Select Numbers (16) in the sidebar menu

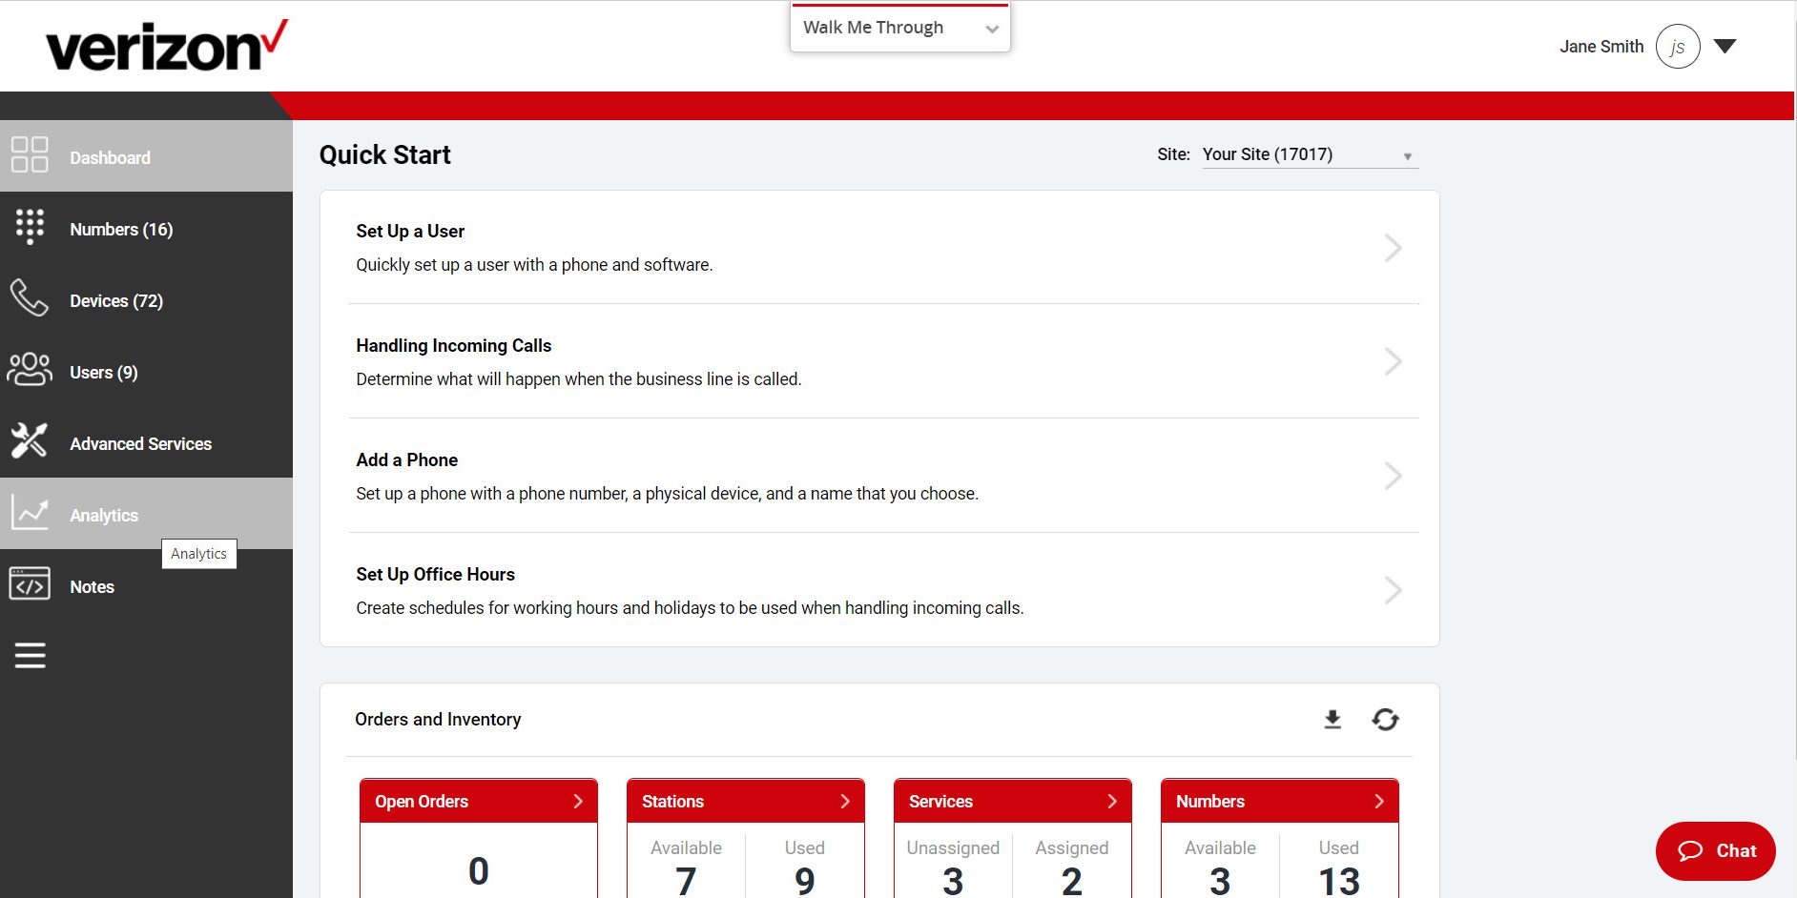[121, 228]
